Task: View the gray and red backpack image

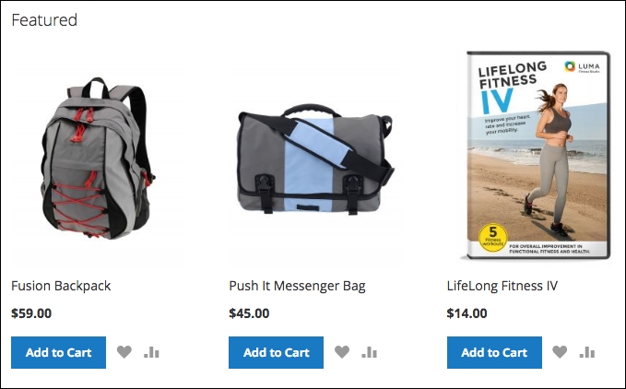Action: [97, 158]
